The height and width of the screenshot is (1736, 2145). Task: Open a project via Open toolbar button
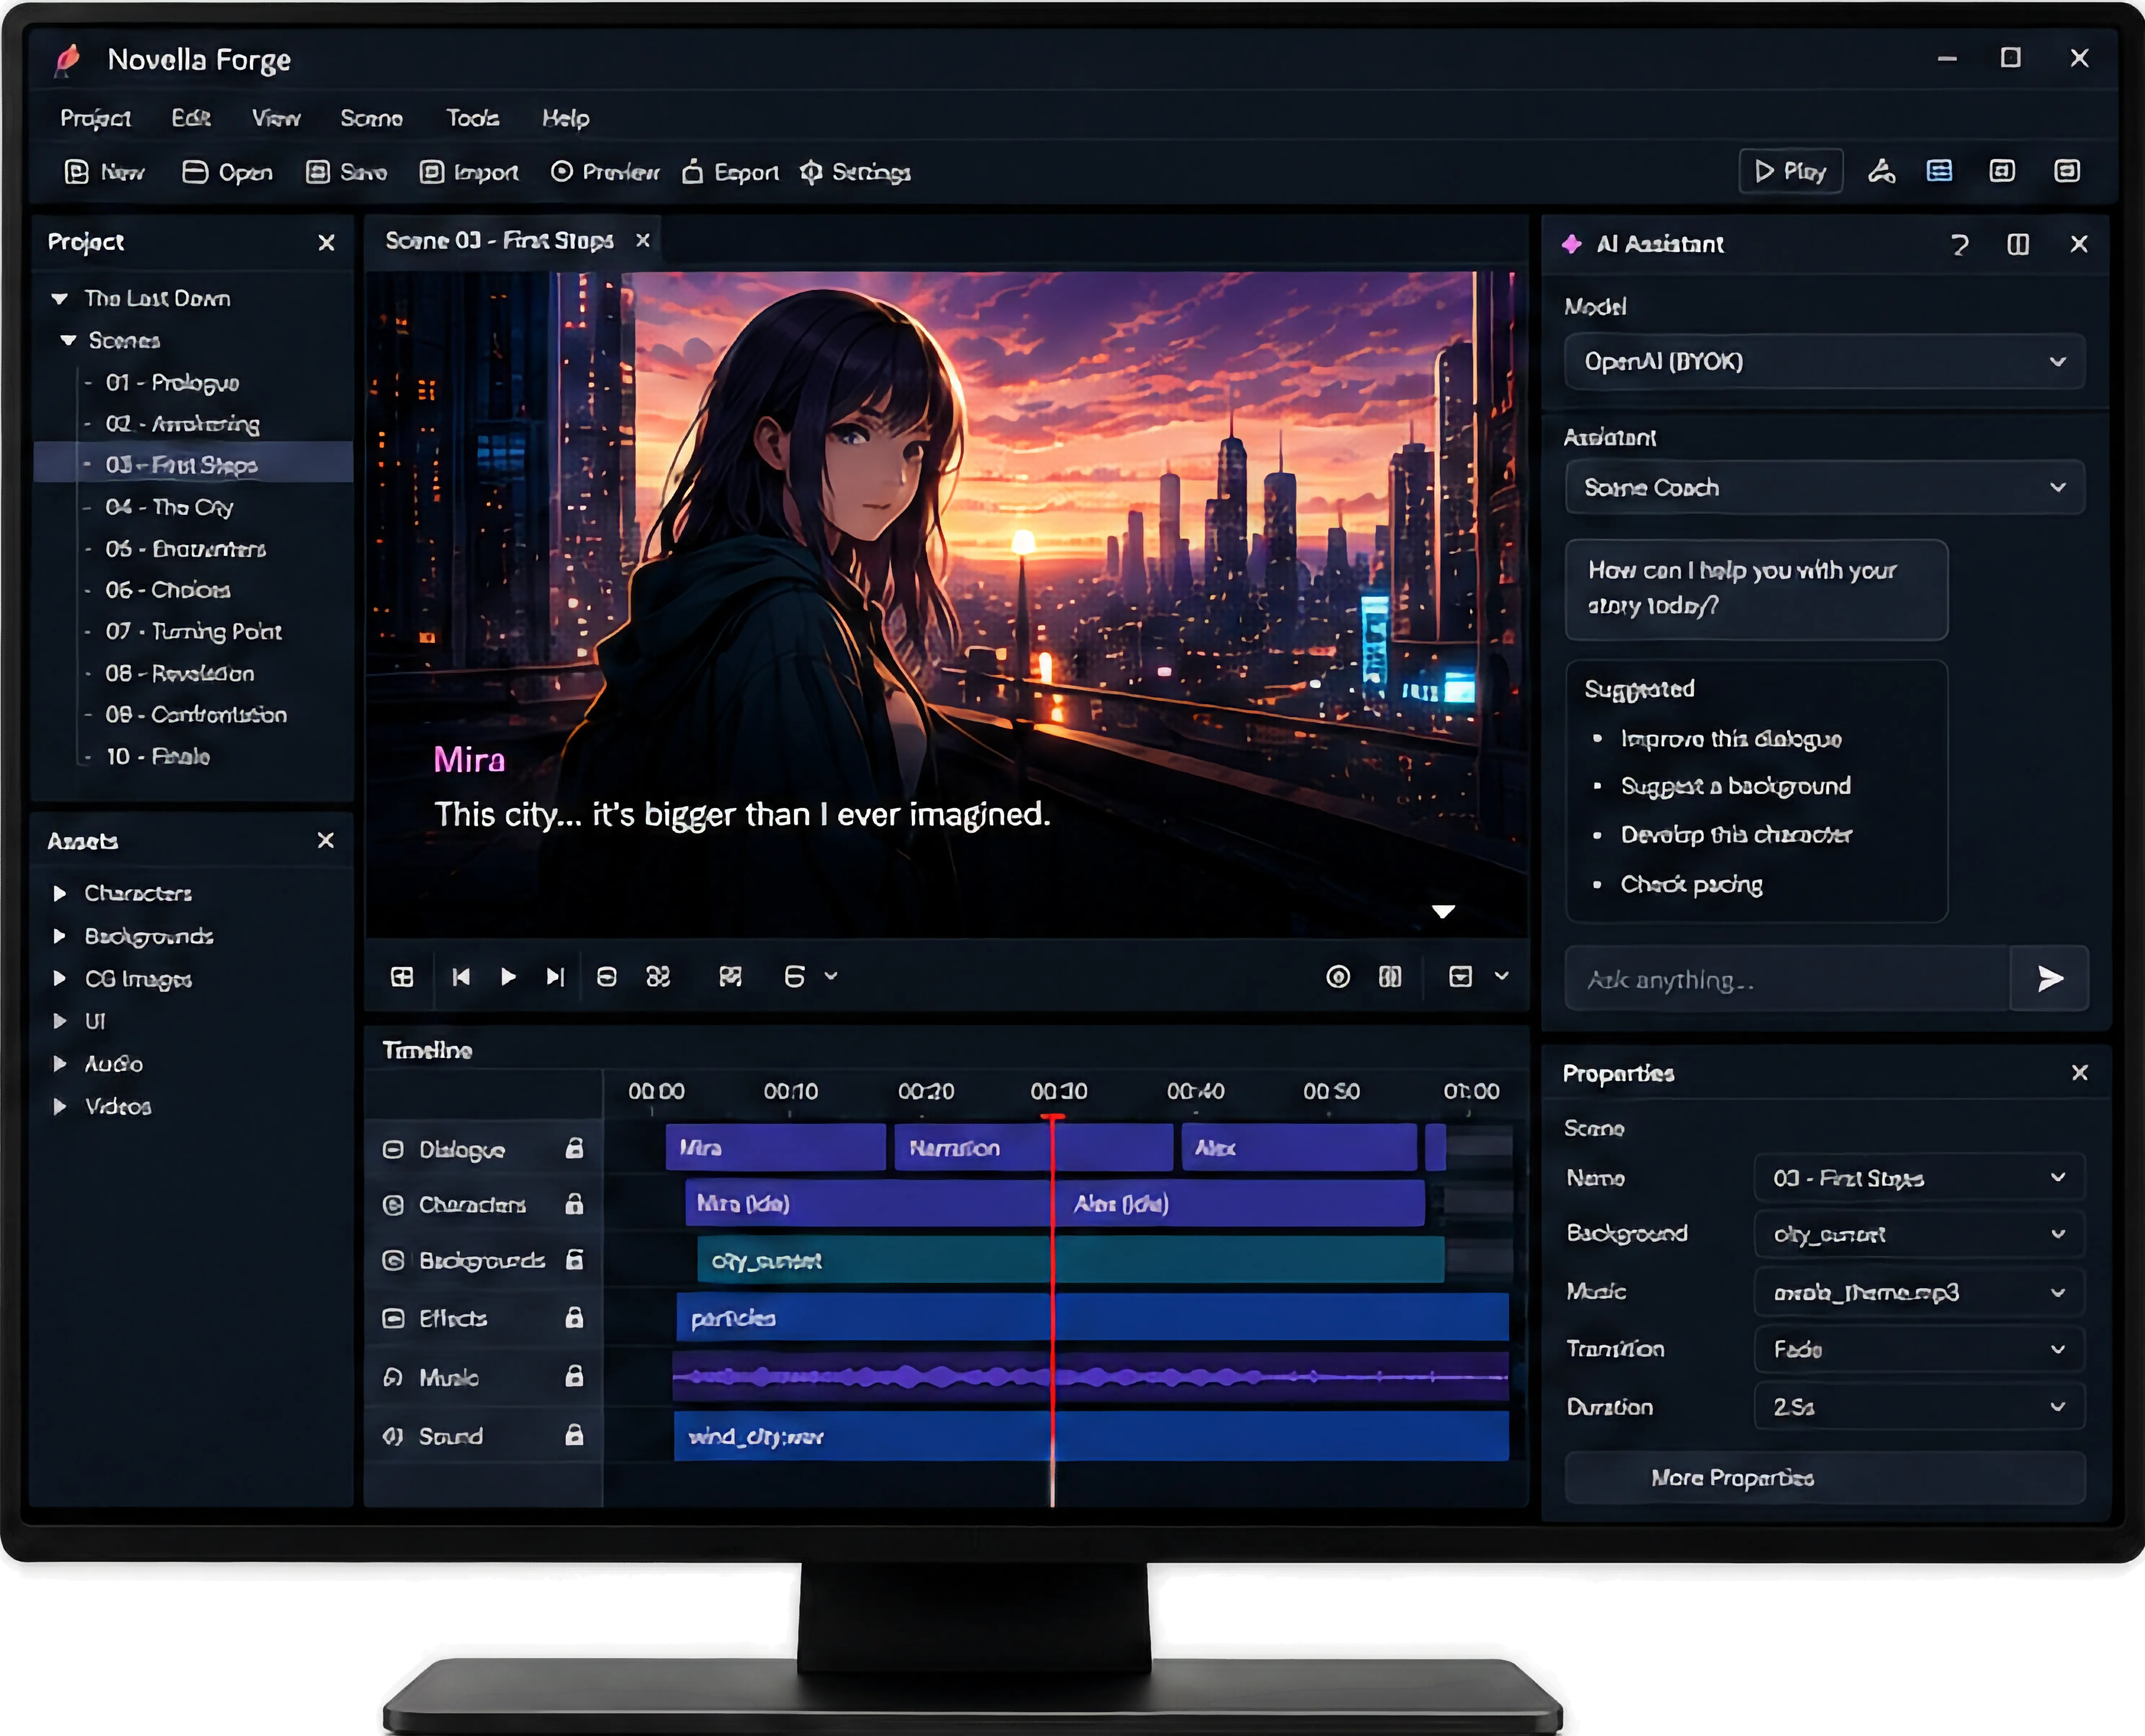[x=228, y=172]
